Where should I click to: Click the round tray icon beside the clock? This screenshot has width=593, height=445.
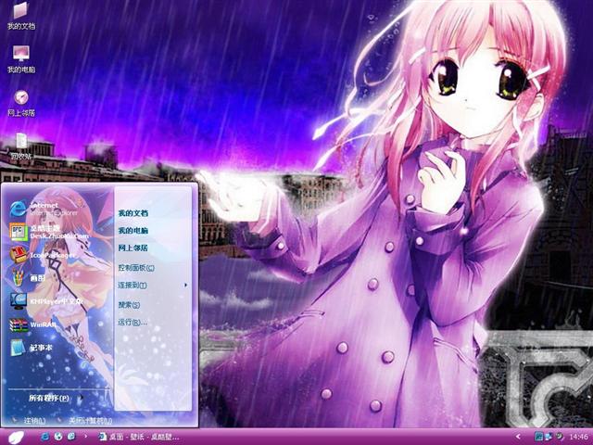(560, 437)
